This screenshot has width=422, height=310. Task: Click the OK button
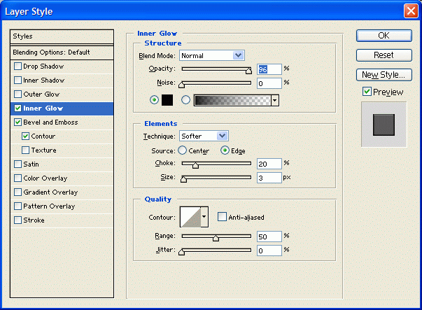coord(384,36)
